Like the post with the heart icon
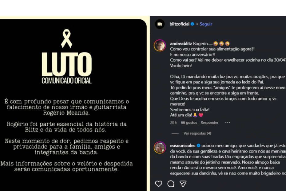Viewport: 286px width, 191px height. pyautogui.click(x=158, y=184)
